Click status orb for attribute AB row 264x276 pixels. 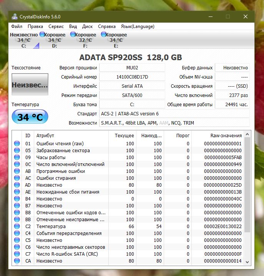tap(17, 171)
